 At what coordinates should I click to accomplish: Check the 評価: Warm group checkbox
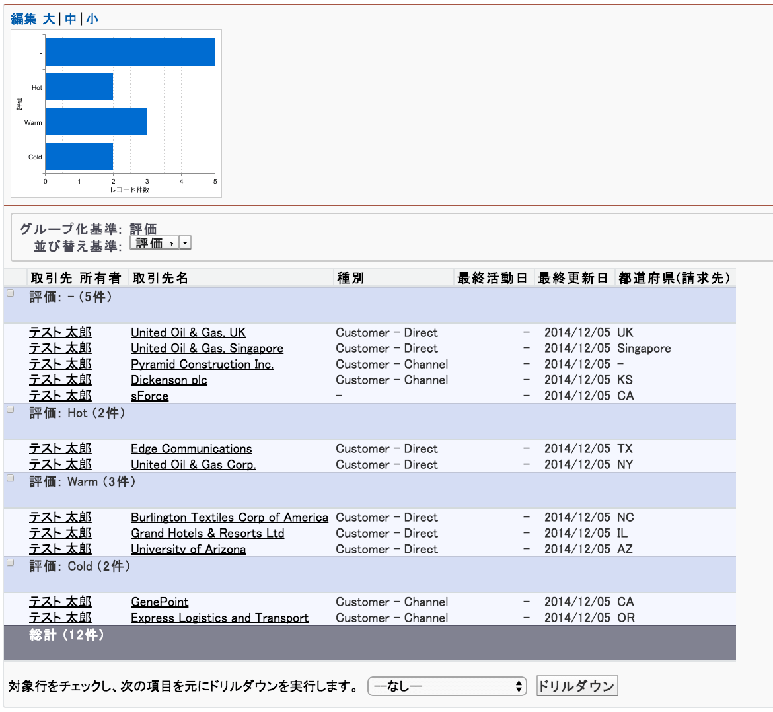pyautogui.click(x=11, y=478)
